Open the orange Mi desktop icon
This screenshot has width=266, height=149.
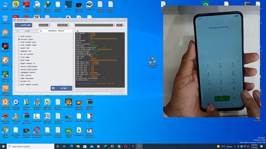5,33
